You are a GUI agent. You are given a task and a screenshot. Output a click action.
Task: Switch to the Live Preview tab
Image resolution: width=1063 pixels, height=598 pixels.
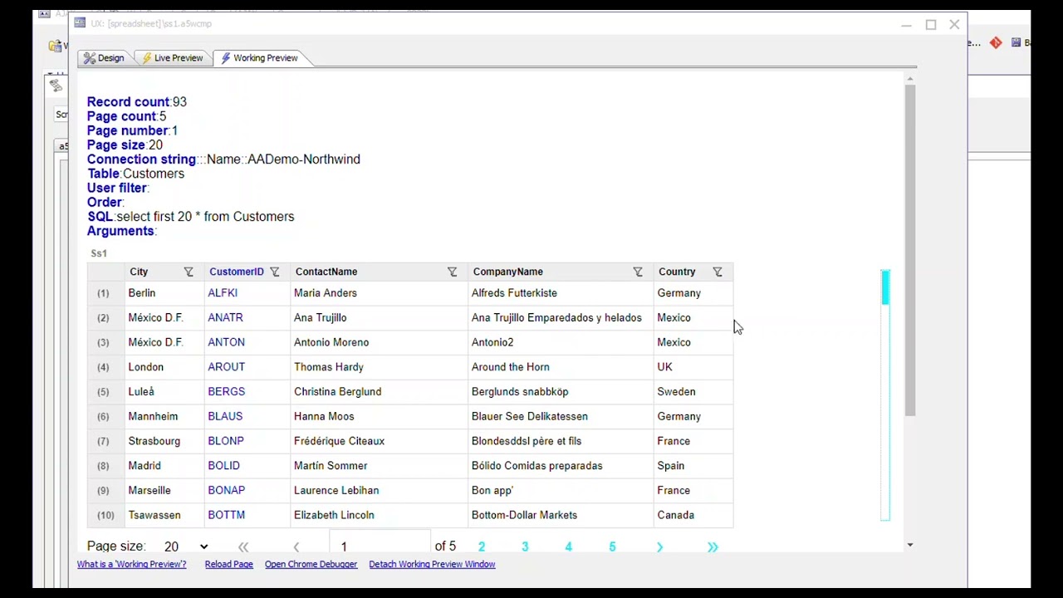[x=172, y=58]
